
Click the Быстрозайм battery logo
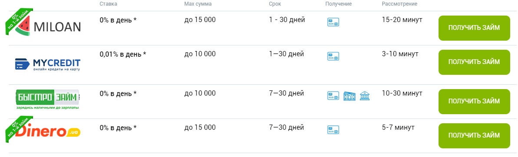pos(48,99)
